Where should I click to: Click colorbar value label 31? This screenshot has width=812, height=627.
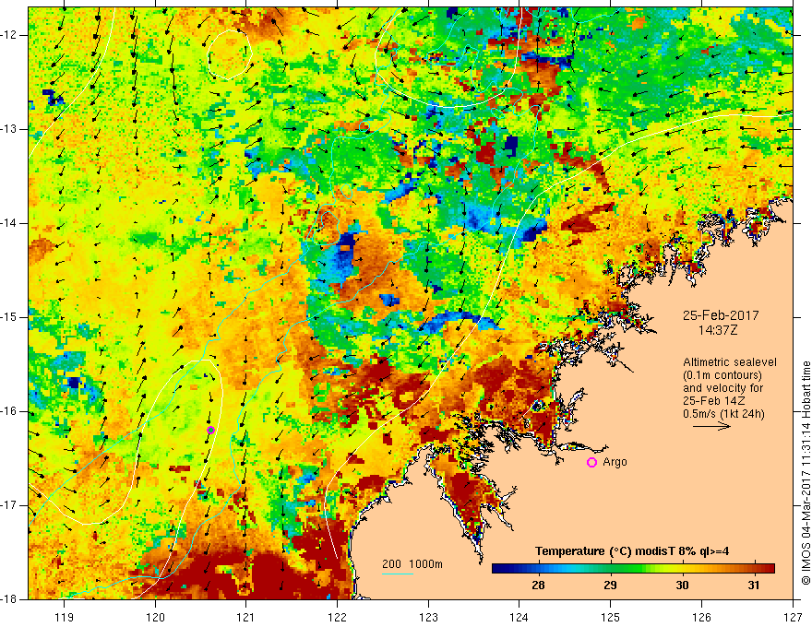pos(754,586)
